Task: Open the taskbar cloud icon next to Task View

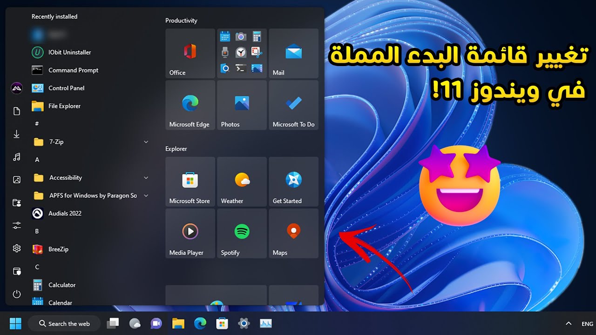Action: [x=135, y=323]
